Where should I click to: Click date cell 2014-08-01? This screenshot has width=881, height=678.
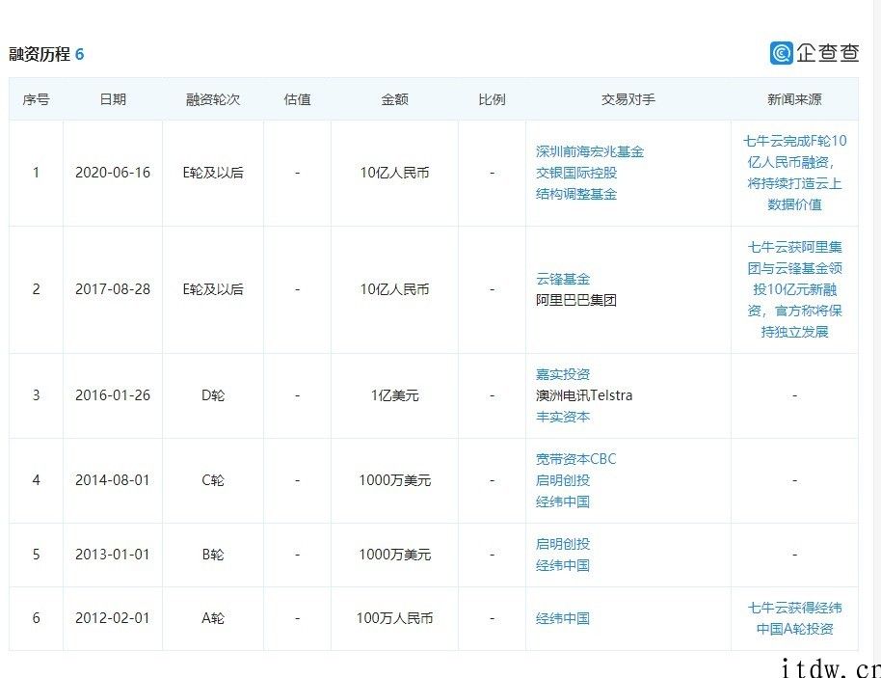(113, 480)
